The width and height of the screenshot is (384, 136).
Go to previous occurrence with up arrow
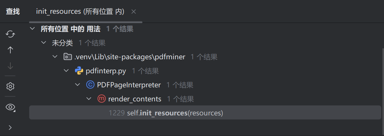click(10, 50)
